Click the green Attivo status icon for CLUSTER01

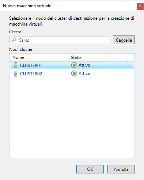pos(74,65)
